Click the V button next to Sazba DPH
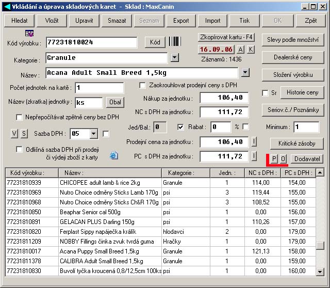The width and height of the screenshot is (330, 288). pos(14,134)
